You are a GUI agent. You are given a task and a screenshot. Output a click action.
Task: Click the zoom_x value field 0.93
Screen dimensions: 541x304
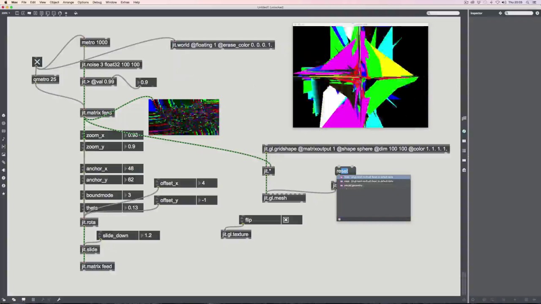[x=133, y=135]
